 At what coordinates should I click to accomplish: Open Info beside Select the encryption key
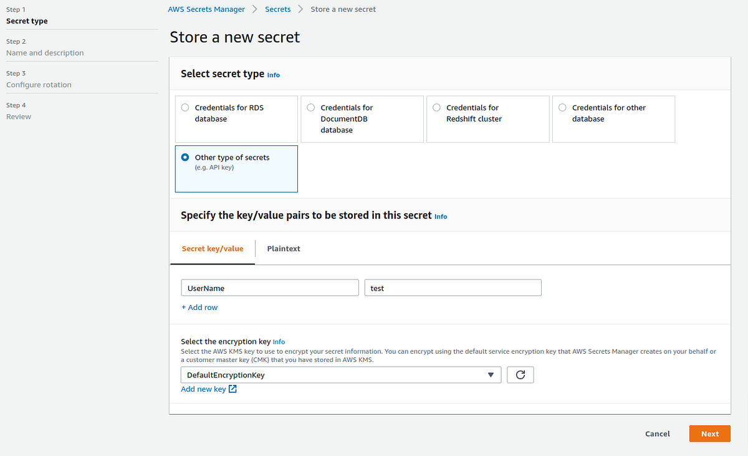[x=279, y=342]
